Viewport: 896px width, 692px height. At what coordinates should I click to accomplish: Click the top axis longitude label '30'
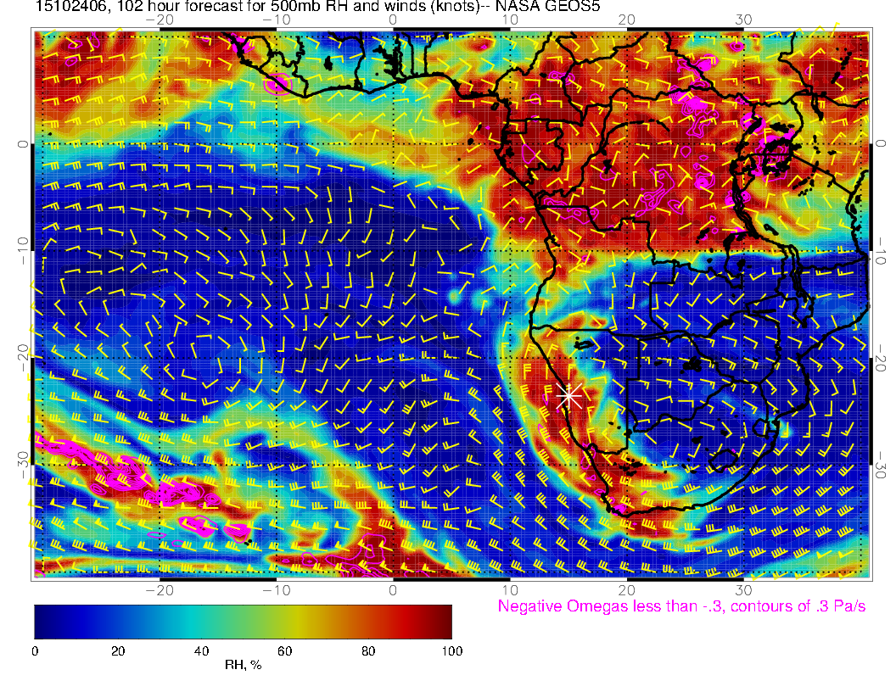743,20
